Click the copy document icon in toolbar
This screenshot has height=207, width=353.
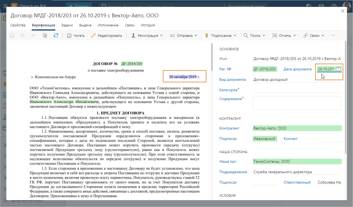45,35
